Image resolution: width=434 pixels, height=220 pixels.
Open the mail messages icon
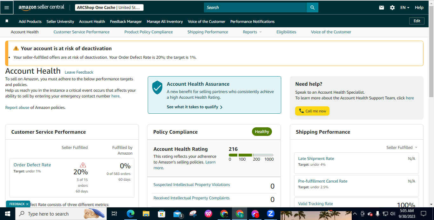[x=382, y=8]
